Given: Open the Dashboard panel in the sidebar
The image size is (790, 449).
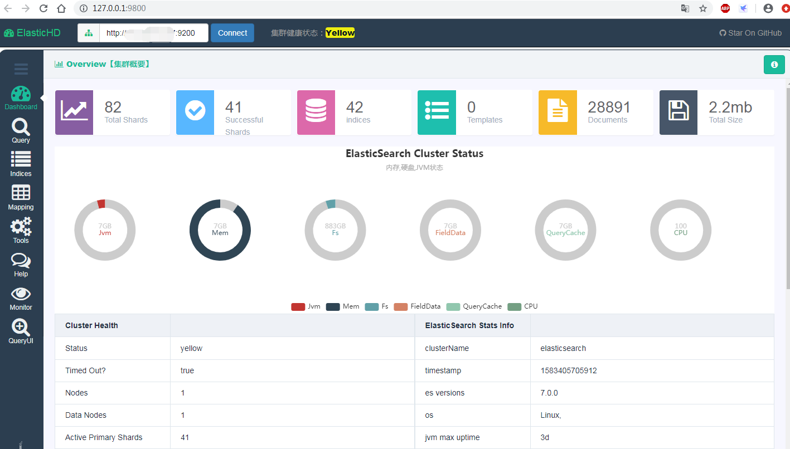Looking at the screenshot, I should point(21,97).
